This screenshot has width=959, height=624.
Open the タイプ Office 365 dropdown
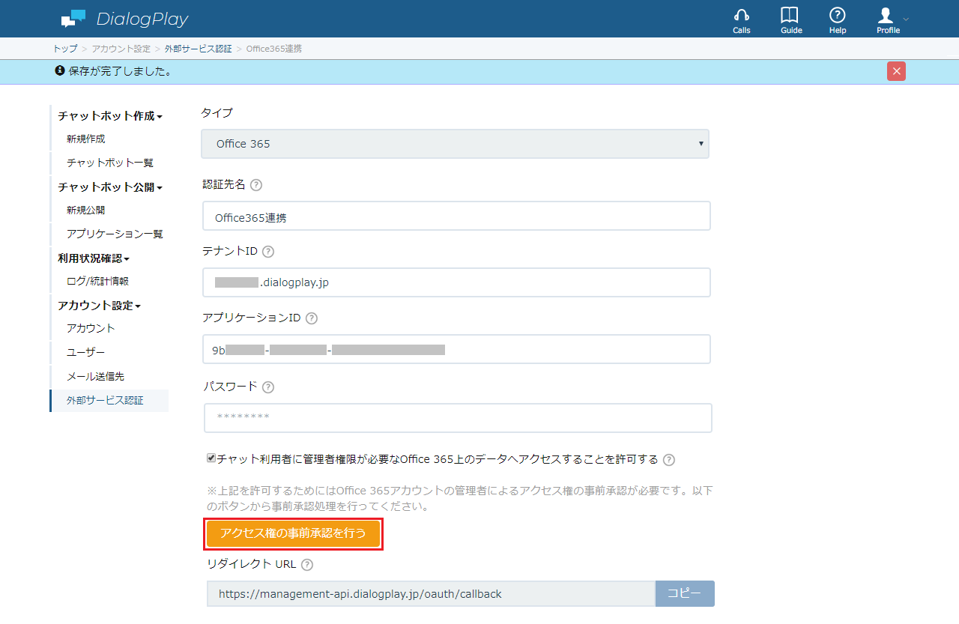[x=455, y=144]
